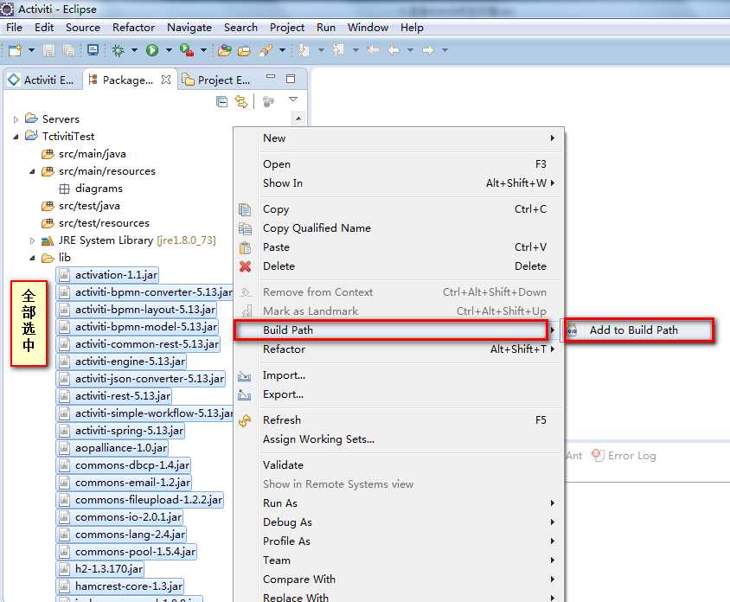Click the Save All toolbar icon
The height and width of the screenshot is (602, 730).
(68, 50)
